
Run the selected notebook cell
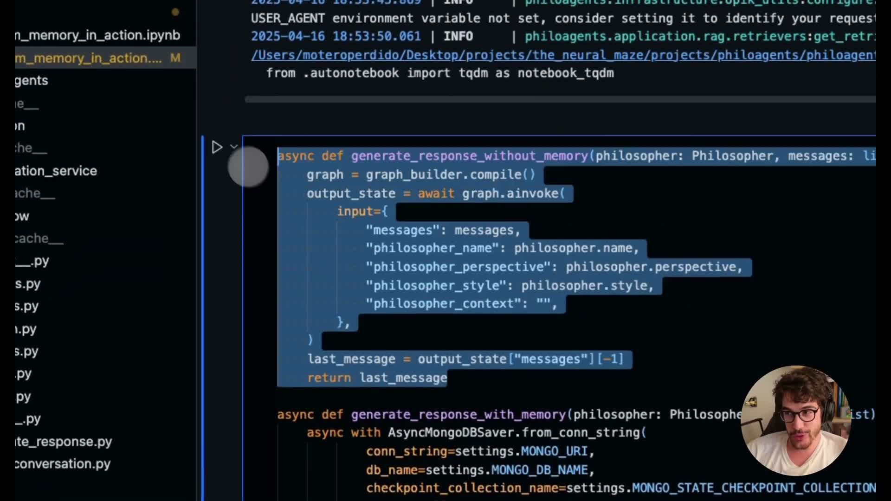tap(217, 148)
